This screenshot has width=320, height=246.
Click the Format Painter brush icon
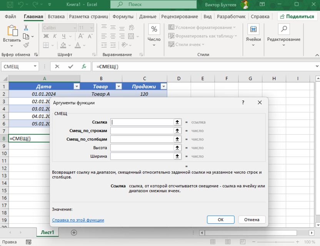[x=26, y=45]
